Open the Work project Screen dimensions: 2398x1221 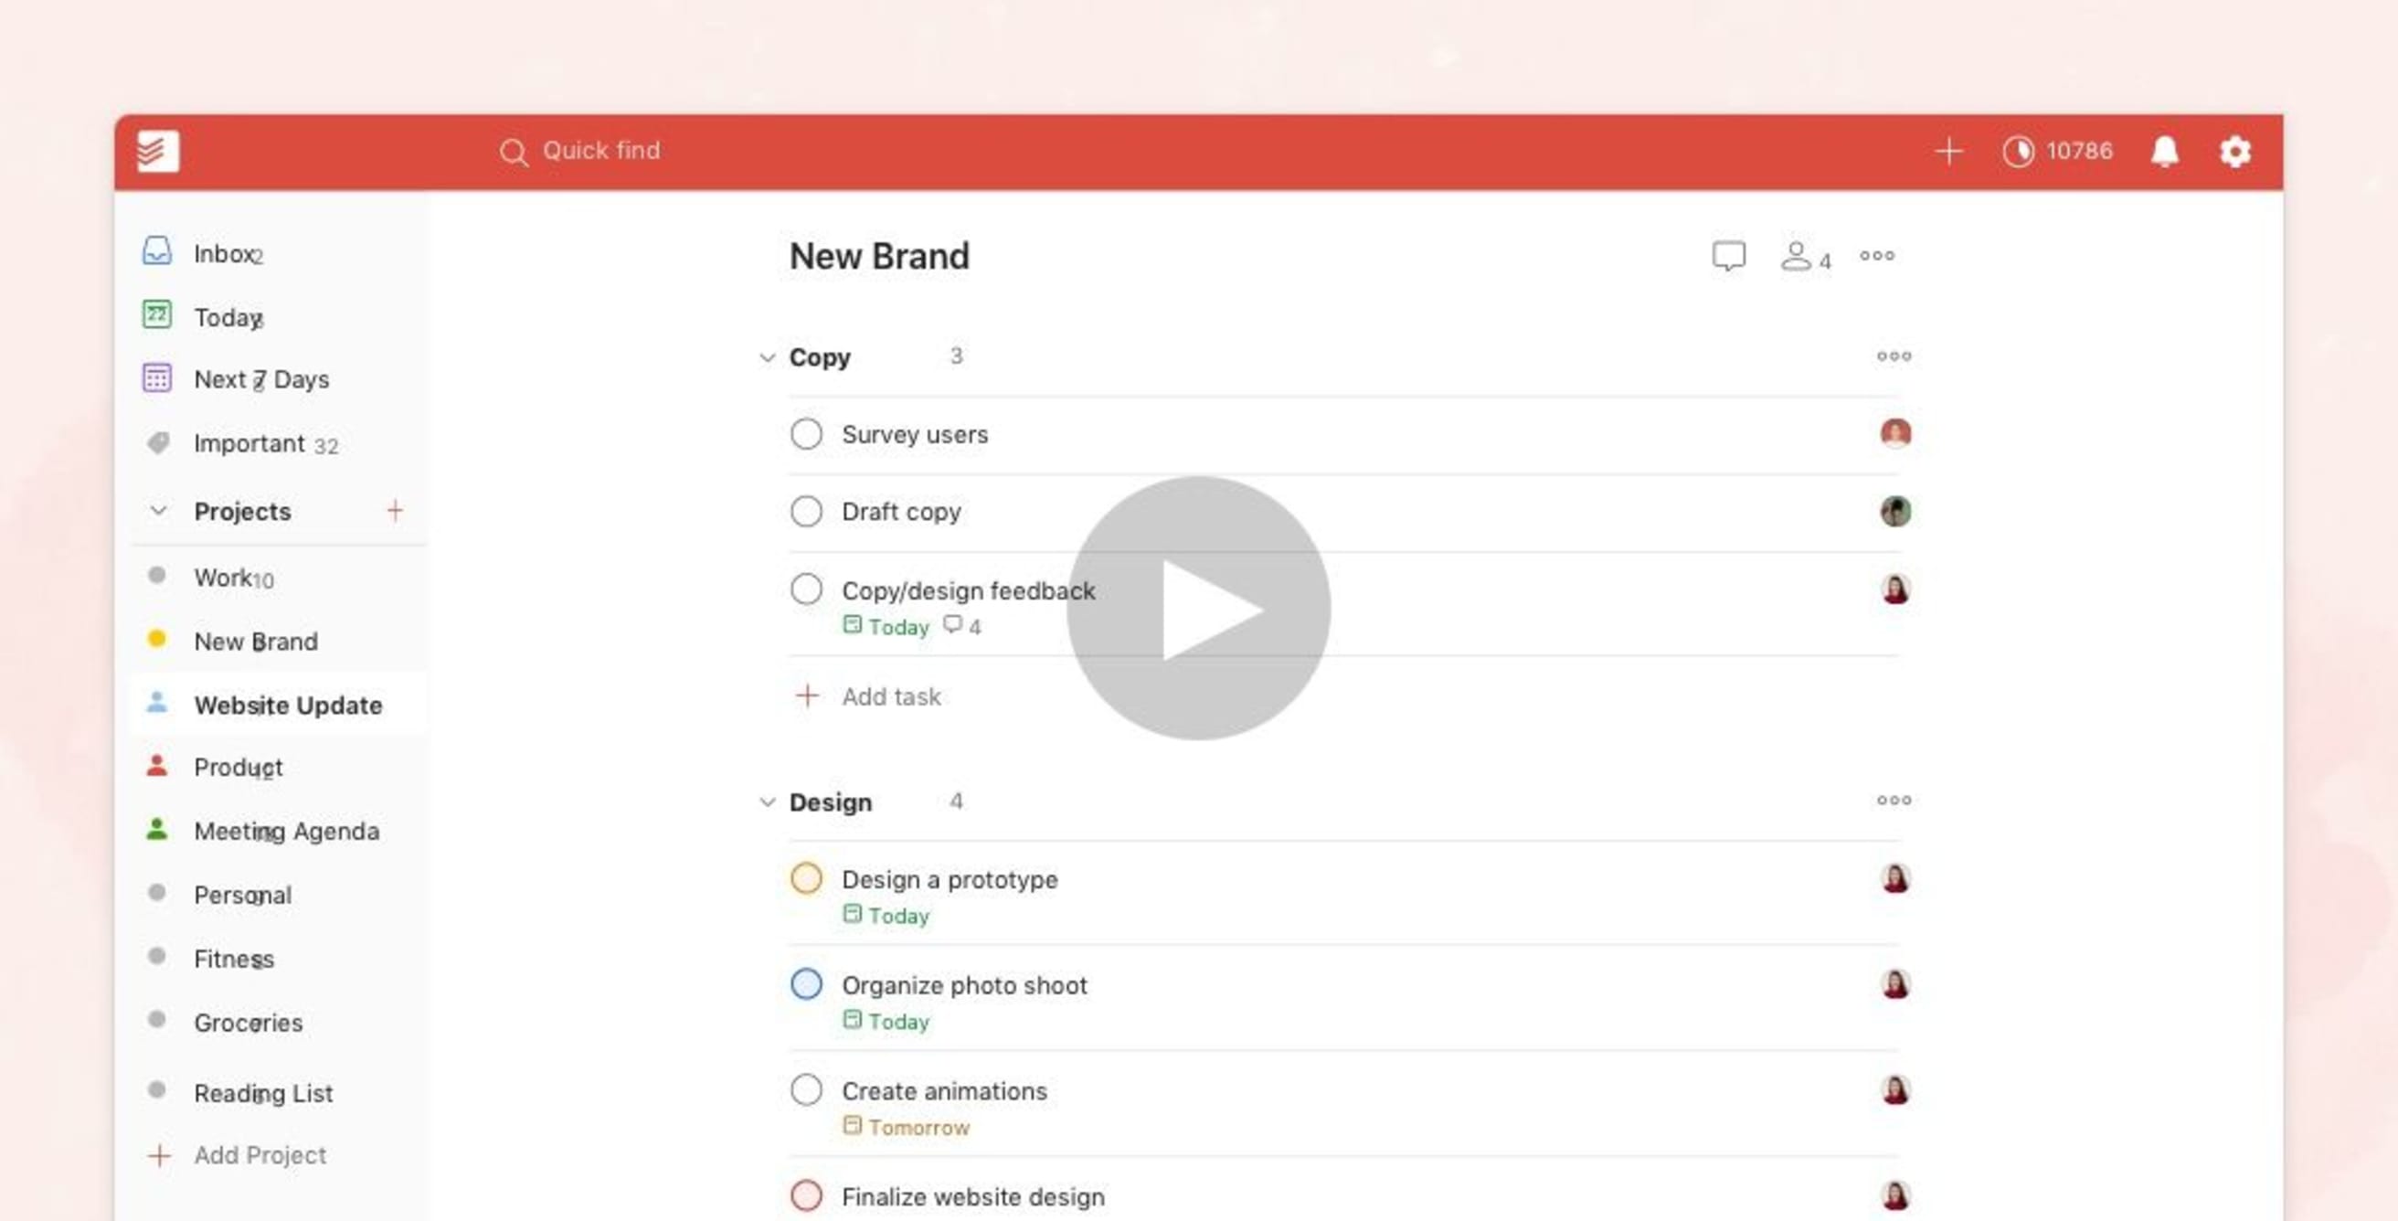coord(280,577)
